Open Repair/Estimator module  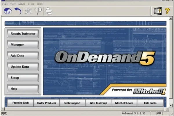tap(23, 34)
